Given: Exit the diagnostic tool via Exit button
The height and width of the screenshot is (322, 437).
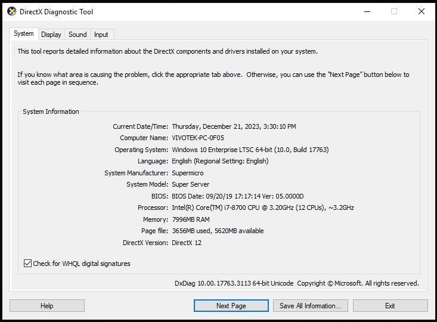Looking at the screenshot, I should [x=390, y=306].
